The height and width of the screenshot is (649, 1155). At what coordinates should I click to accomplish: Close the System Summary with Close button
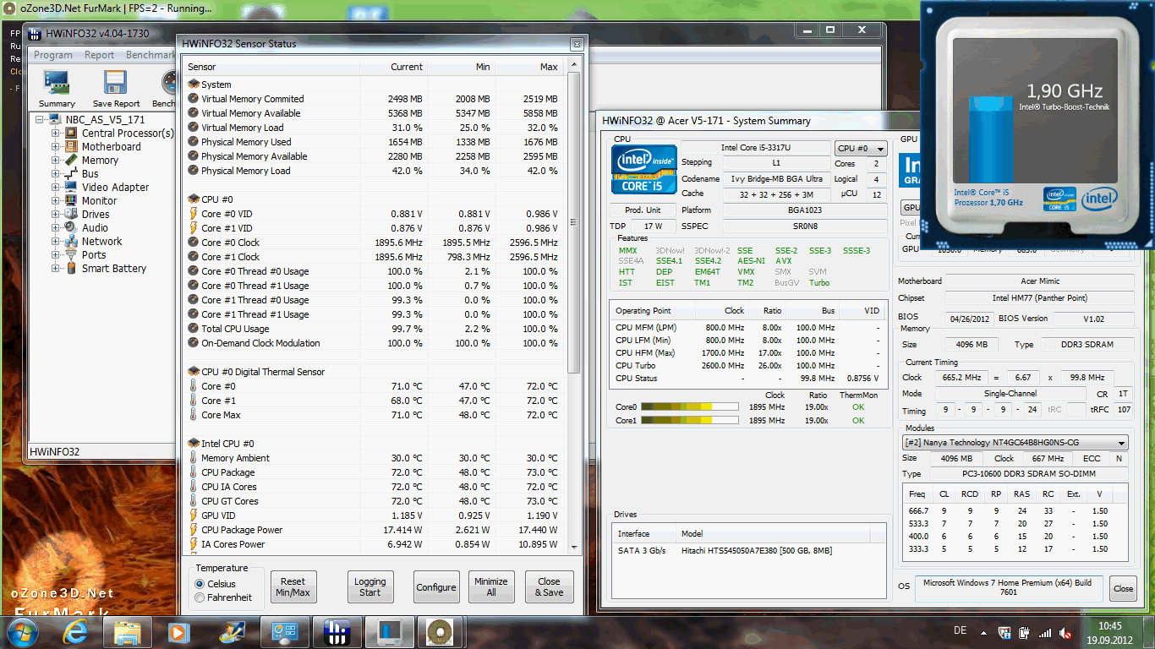pos(1123,589)
